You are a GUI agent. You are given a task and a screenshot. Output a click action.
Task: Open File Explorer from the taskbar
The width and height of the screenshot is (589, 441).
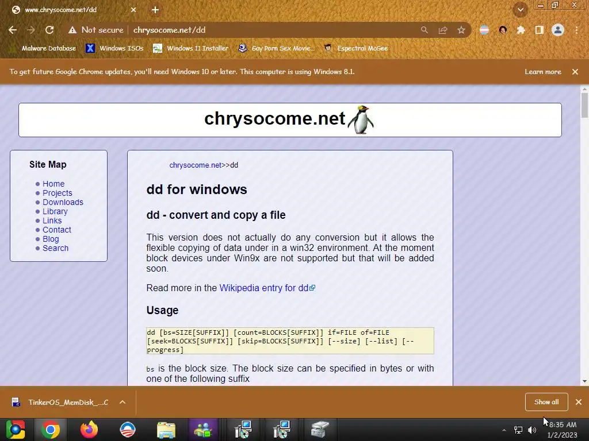coord(166,430)
